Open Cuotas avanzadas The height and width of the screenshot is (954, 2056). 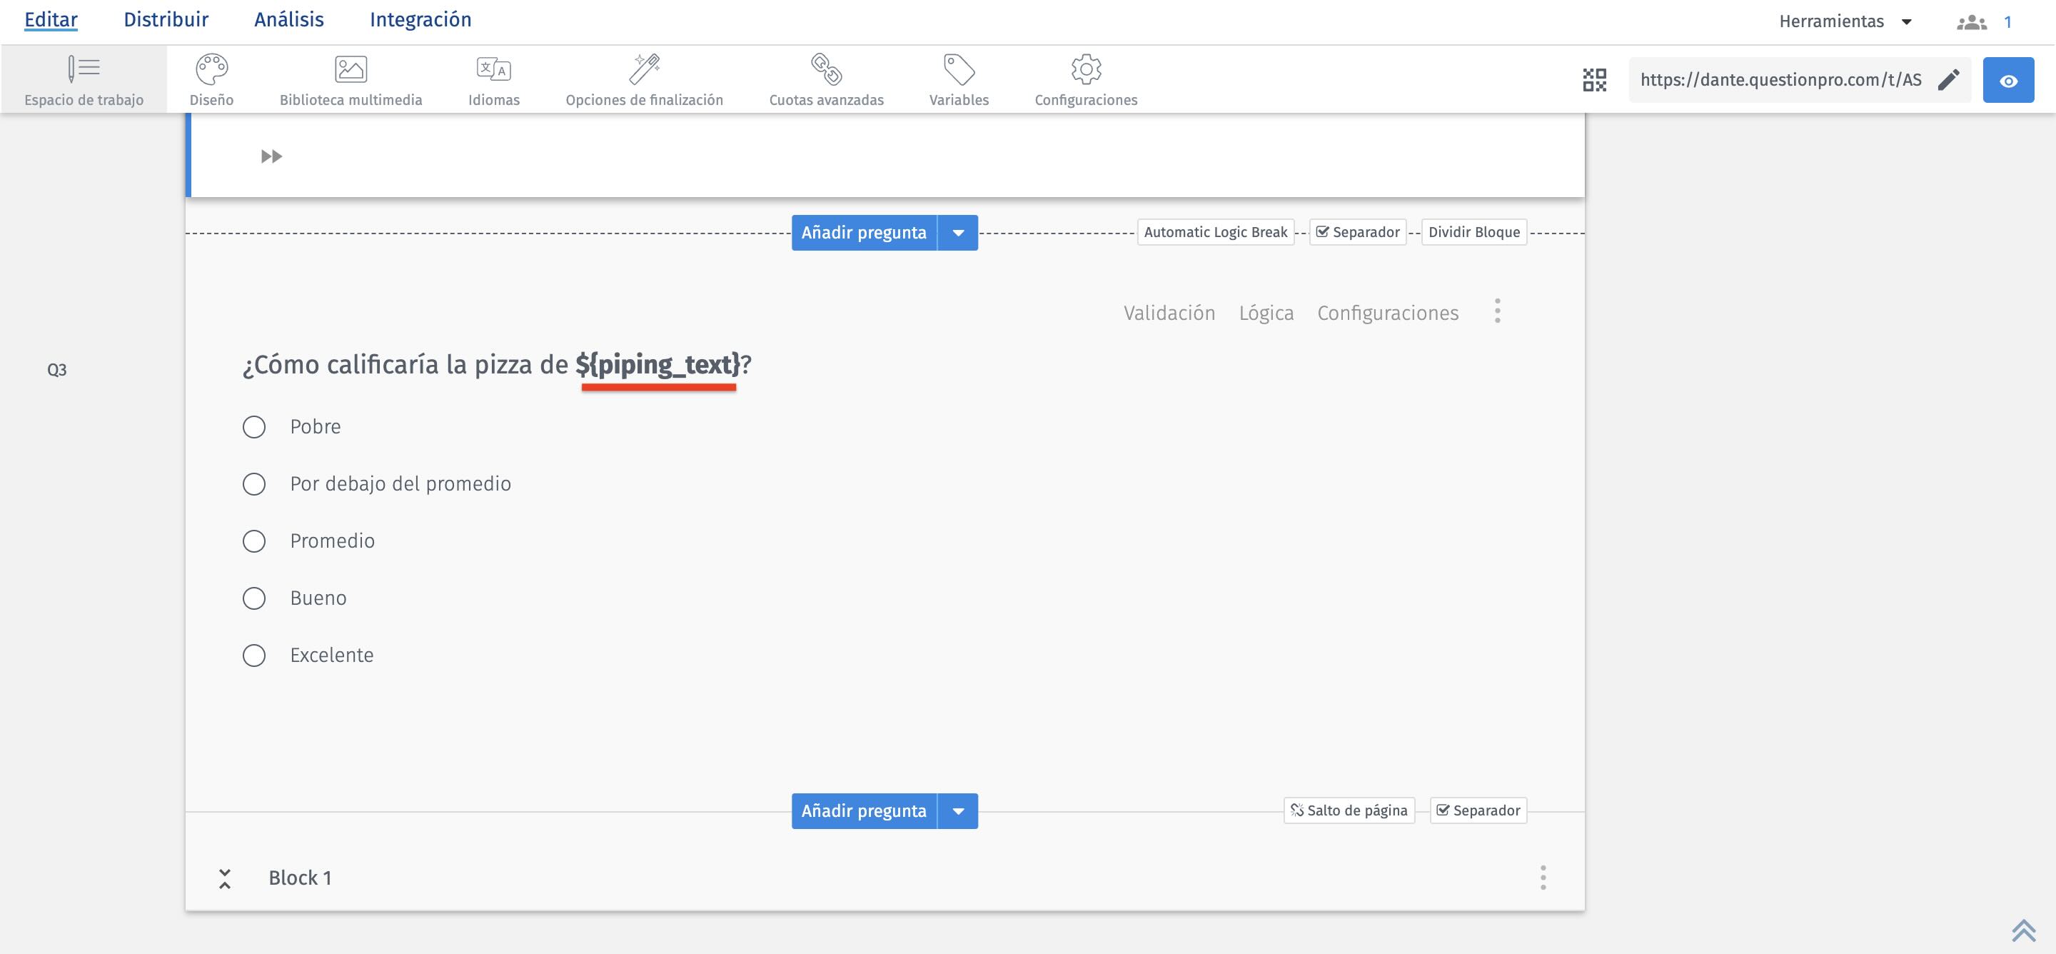coord(825,79)
